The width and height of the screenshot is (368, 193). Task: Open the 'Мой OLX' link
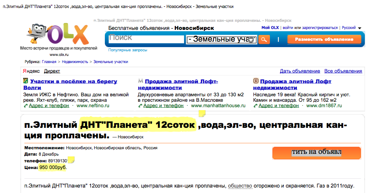click(x=270, y=28)
